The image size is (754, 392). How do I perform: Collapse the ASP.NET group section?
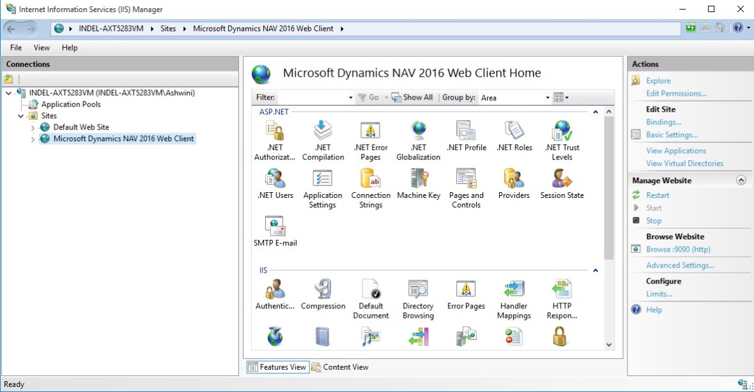click(596, 112)
